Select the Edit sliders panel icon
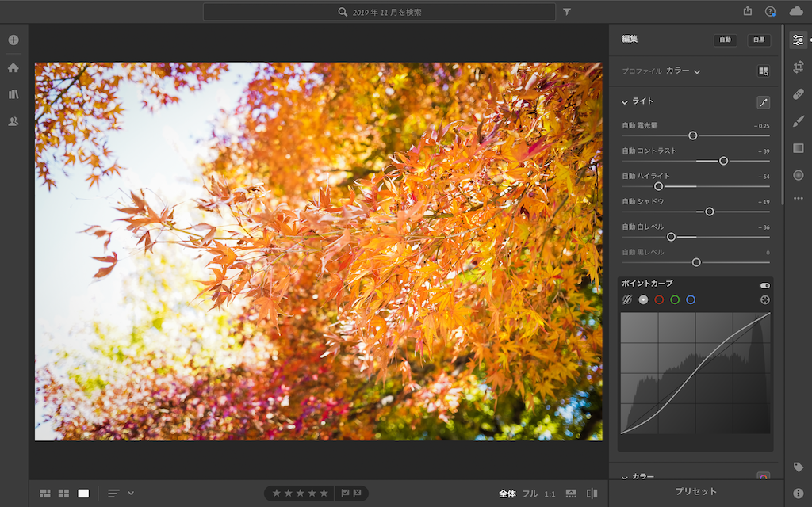Viewport: 812px width, 507px height. (798, 40)
